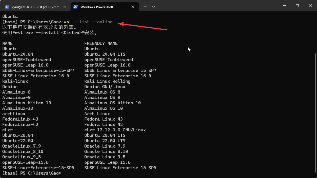Select the Windows PowerShell tab
317x178 pixels.
point(97,7)
